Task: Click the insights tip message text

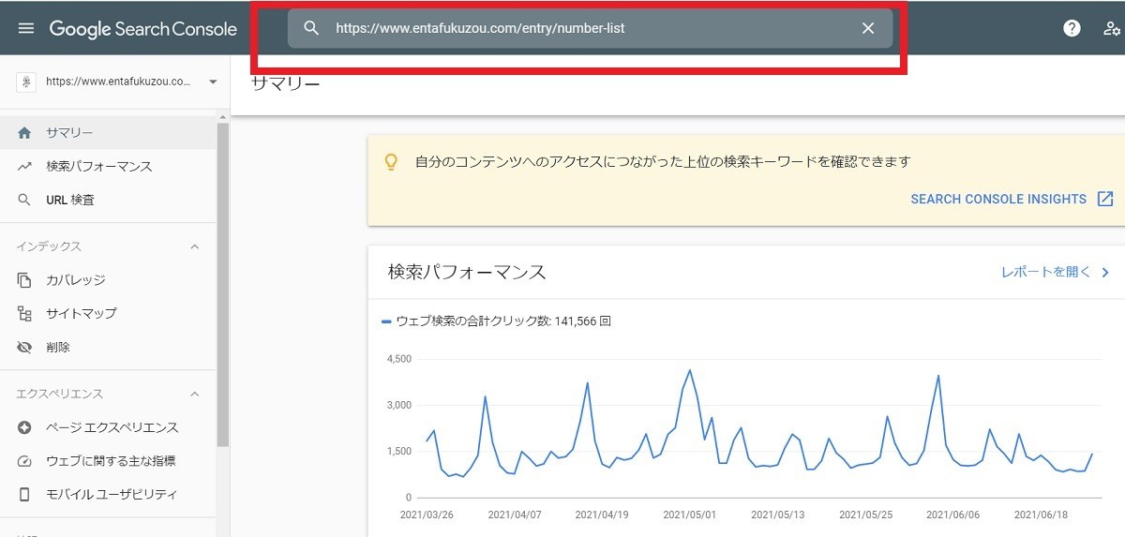Action: point(663,161)
